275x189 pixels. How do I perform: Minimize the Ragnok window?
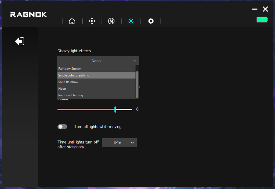pos(255,9)
